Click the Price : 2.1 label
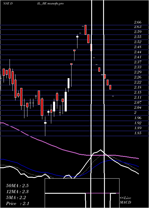Image resolution: width=149 pixels, height=208 pixels. pyautogui.click(x=18, y=204)
